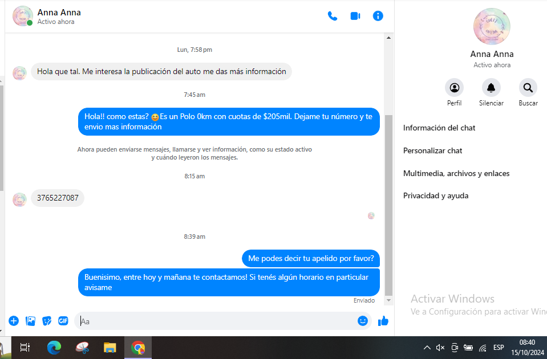Expand Privacidad y ayuda section
547x359 pixels.
click(435, 196)
